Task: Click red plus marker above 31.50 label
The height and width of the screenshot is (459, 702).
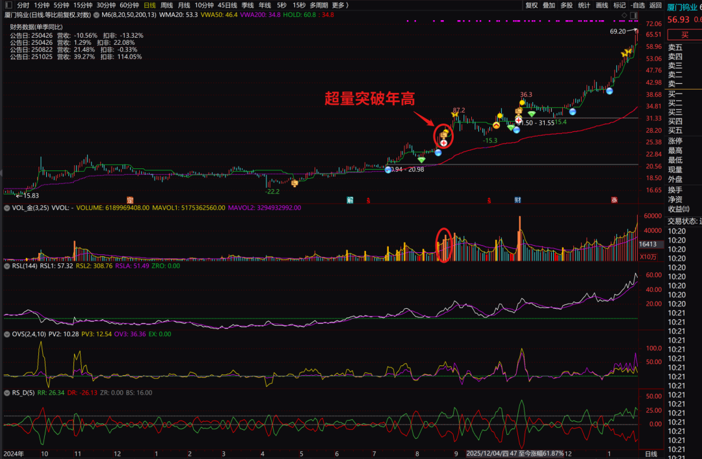Action: coord(519,120)
